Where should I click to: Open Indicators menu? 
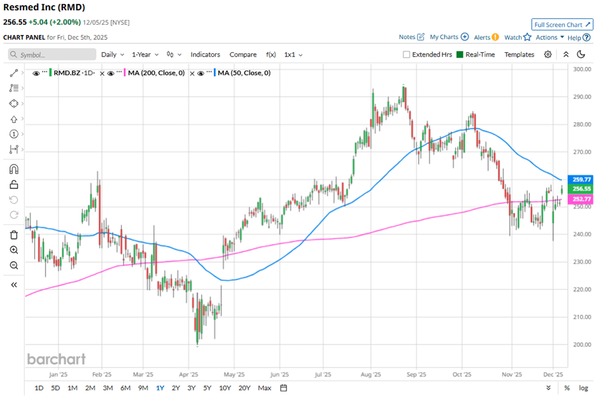pyautogui.click(x=205, y=55)
